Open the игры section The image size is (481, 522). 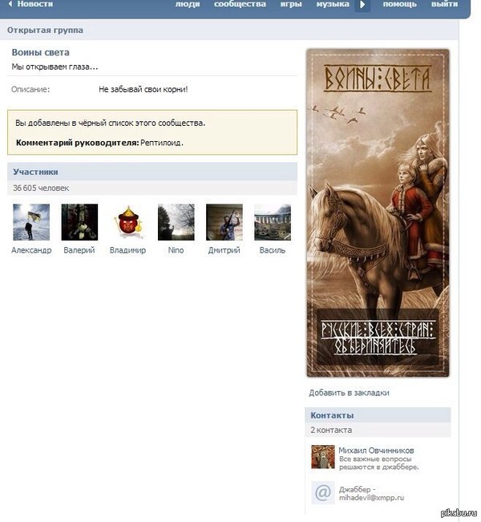[x=291, y=4]
